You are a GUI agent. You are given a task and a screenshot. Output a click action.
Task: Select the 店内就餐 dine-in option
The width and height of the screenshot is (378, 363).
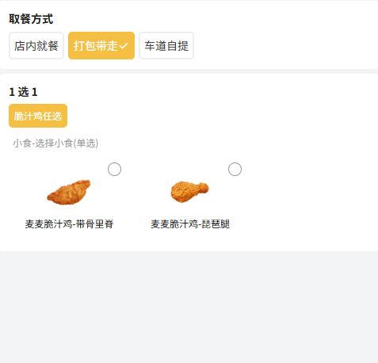point(36,46)
